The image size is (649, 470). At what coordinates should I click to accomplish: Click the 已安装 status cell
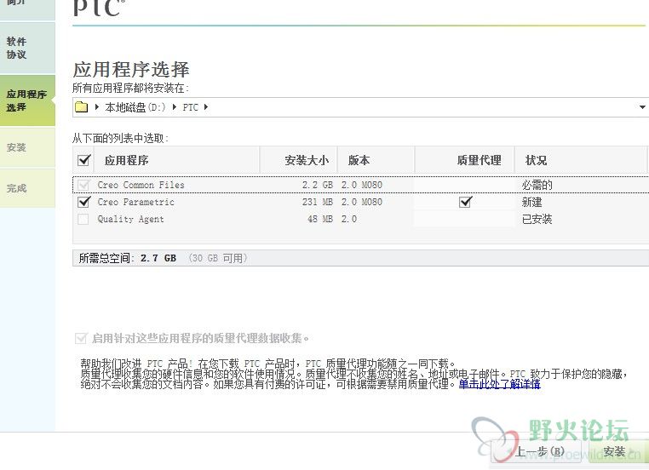[x=537, y=219]
